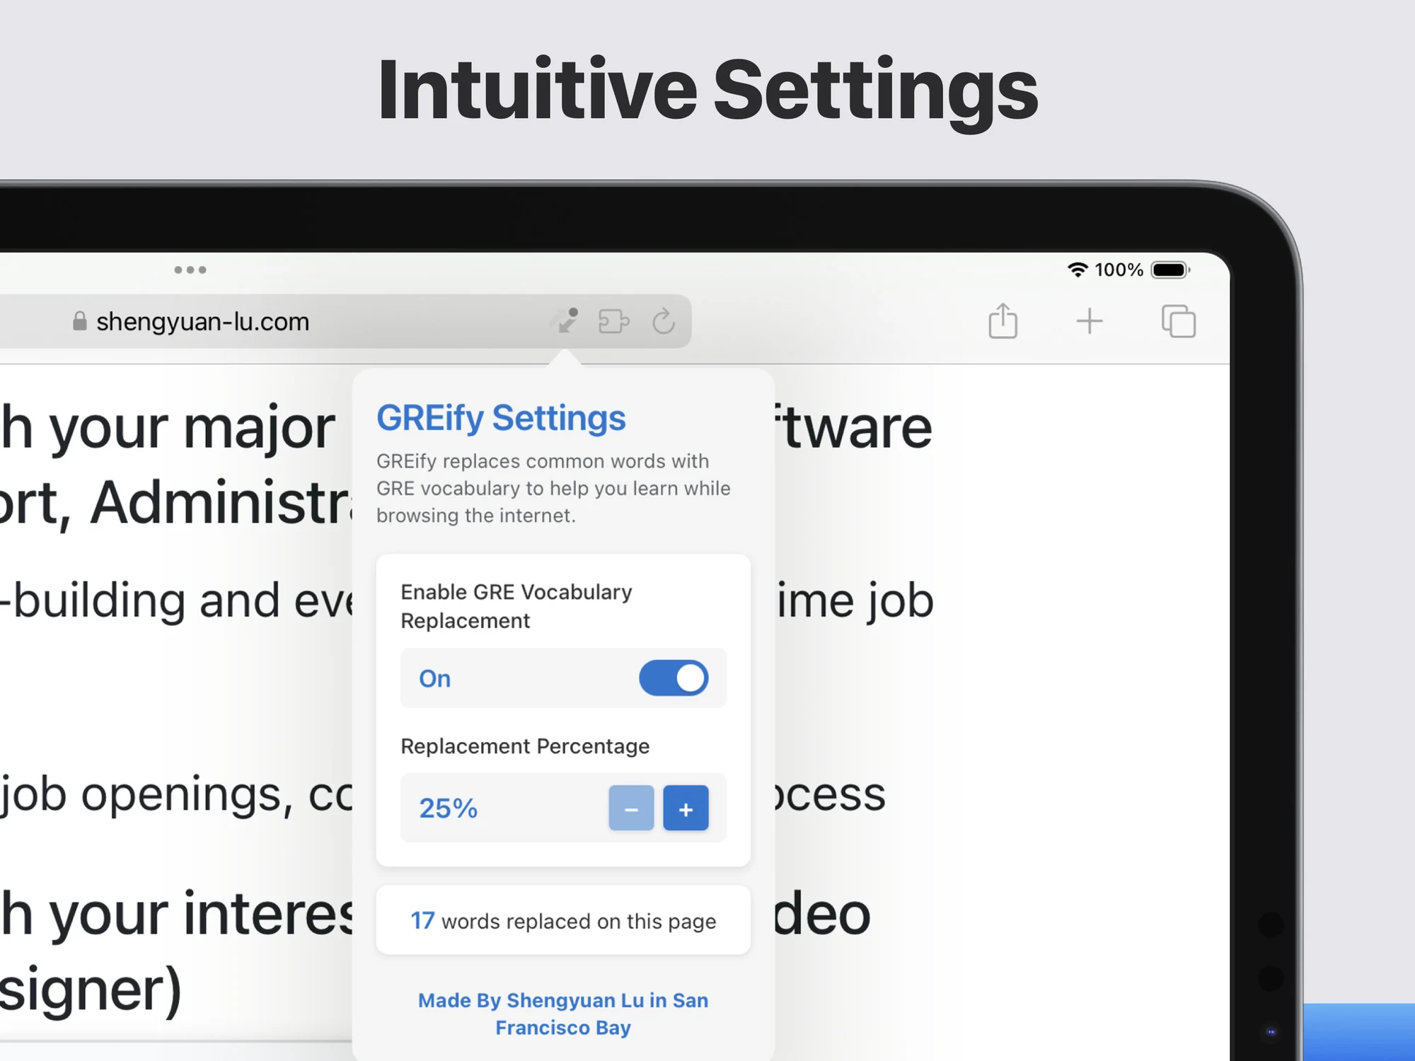Click the lock icon beside shengyuan-lu.com
The width and height of the screenshot is (1415, 1061).
tap(80, 321)
